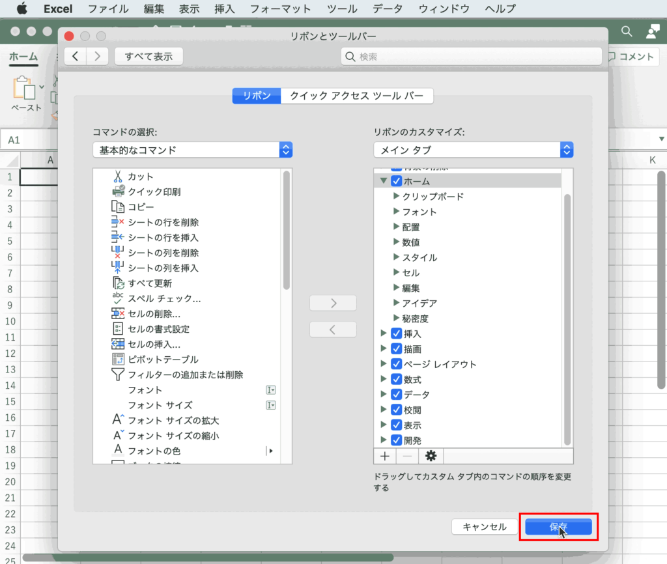Uncheck the 開発 tab checkbox
The height and width of the screenshot is (564, 667).
coord(397,440)
